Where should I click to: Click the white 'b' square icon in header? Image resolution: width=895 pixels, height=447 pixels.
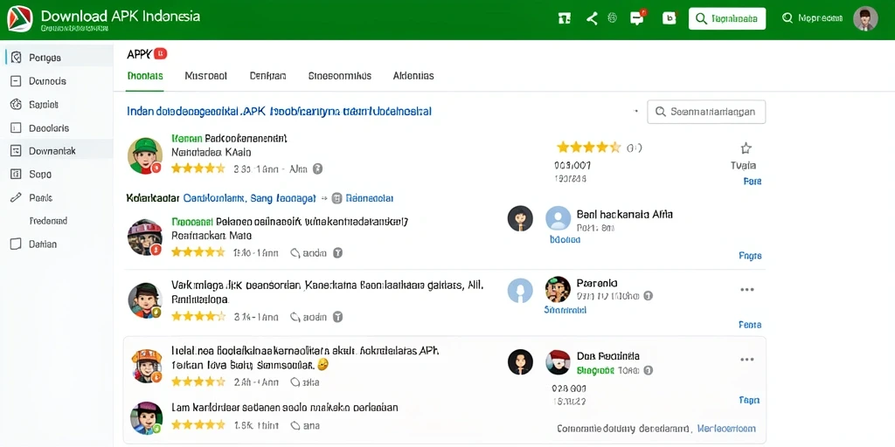coord(669,18)
